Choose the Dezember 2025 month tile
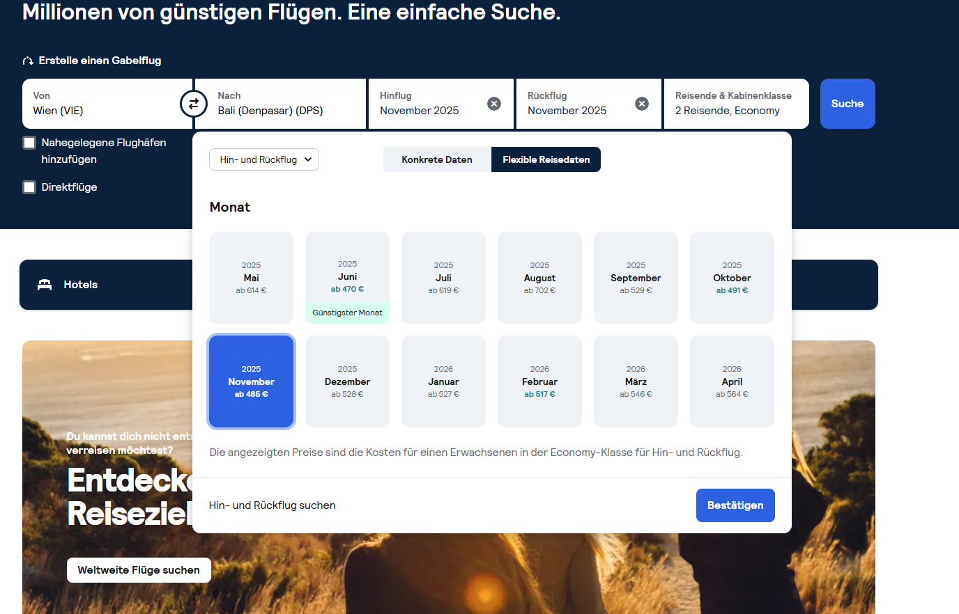 (x=347, y=381)
